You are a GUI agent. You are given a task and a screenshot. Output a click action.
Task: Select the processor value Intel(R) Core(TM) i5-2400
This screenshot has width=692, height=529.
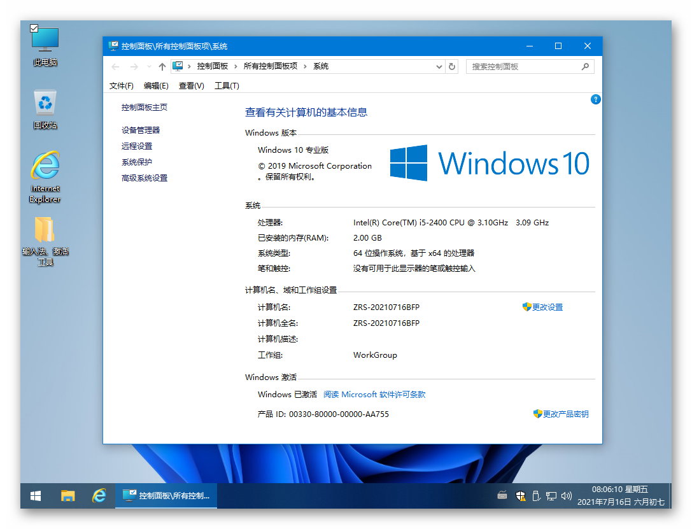tap(451, 223)
